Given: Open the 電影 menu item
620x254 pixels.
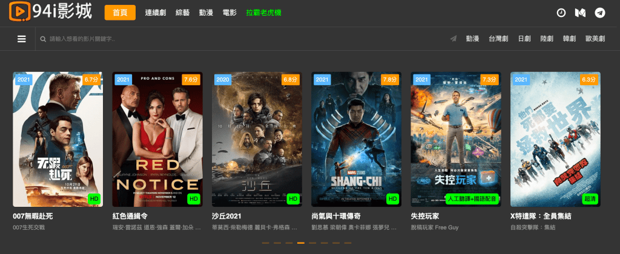Looking at the screenshot, I should tap(229, 13).
